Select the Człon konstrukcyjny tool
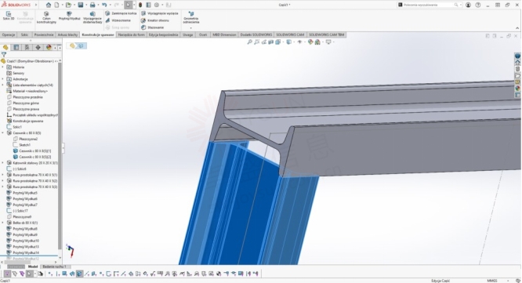This screenshot has width=522, height=283. 46,17
